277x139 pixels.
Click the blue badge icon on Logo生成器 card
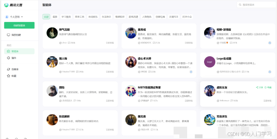point(270,72)
